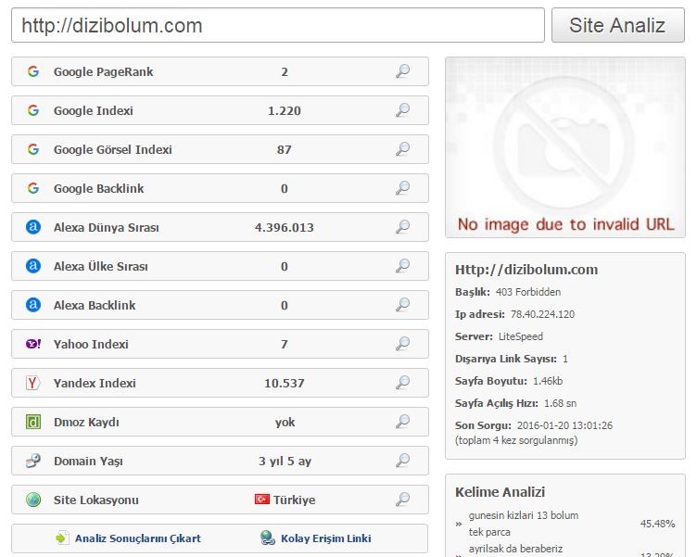Select the Dmoz Kaydı value yok
Image resolution: width=697 pixels, height=557 pixels.
click(285, 423)
